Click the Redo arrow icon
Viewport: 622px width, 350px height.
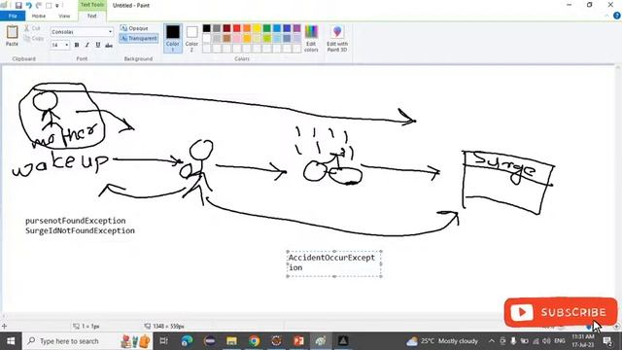pos(39,5)
